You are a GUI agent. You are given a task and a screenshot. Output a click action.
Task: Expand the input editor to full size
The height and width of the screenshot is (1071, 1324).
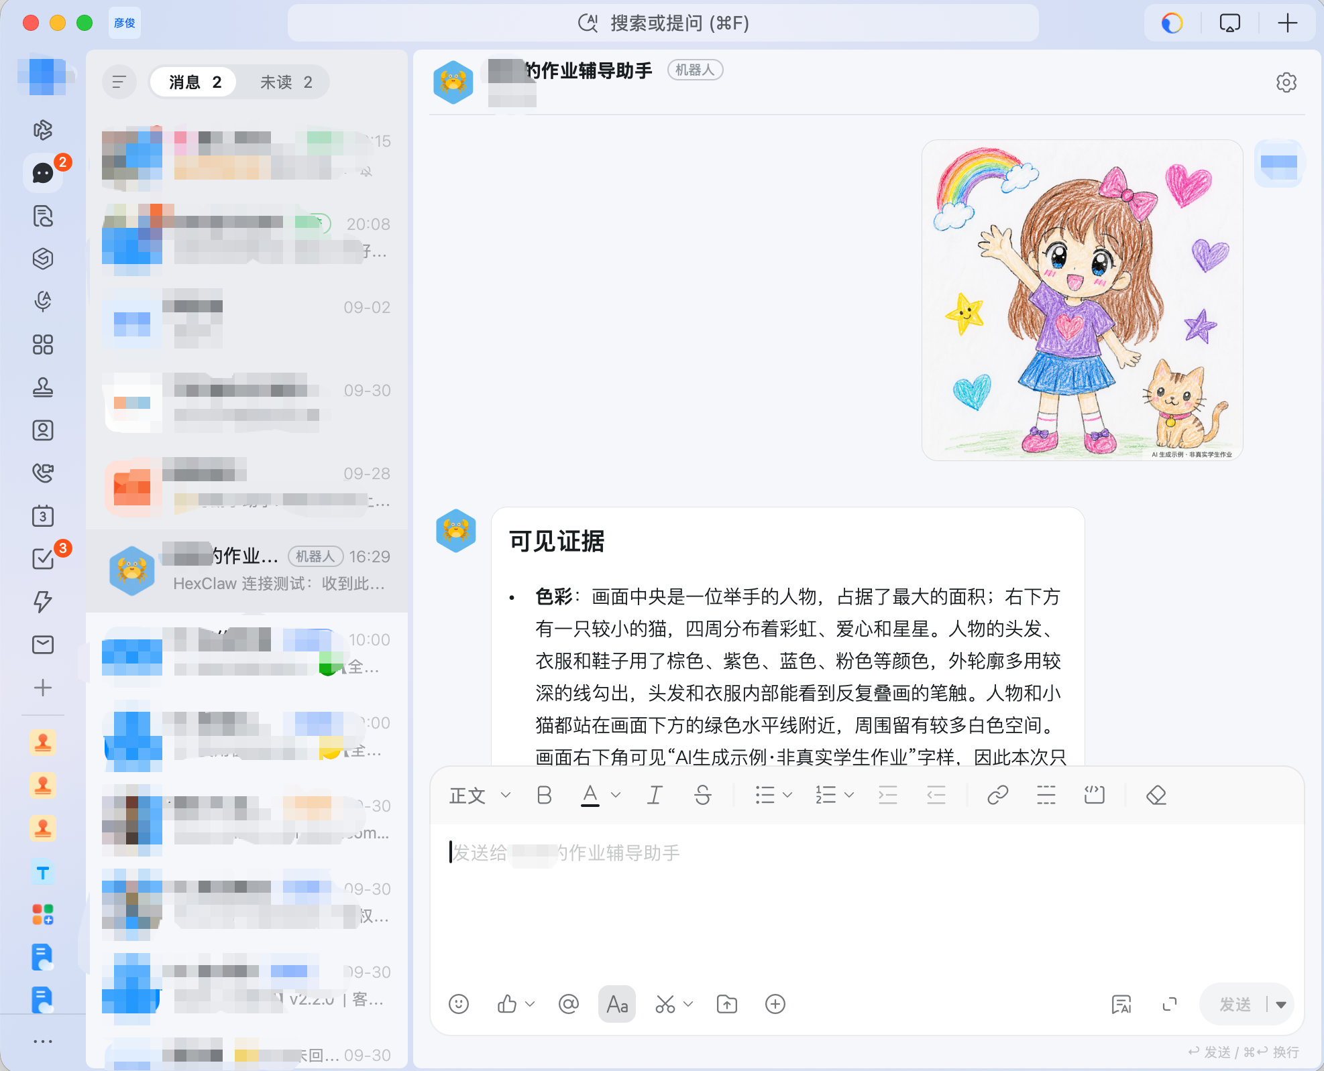pyautogui.click(x=1170, y=1004)
